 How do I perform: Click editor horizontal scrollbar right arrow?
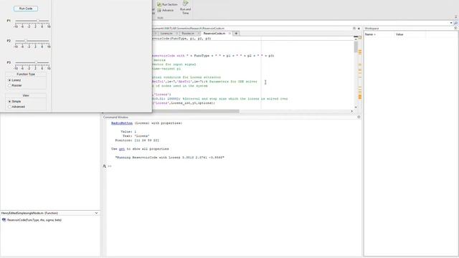click(352, 111)
